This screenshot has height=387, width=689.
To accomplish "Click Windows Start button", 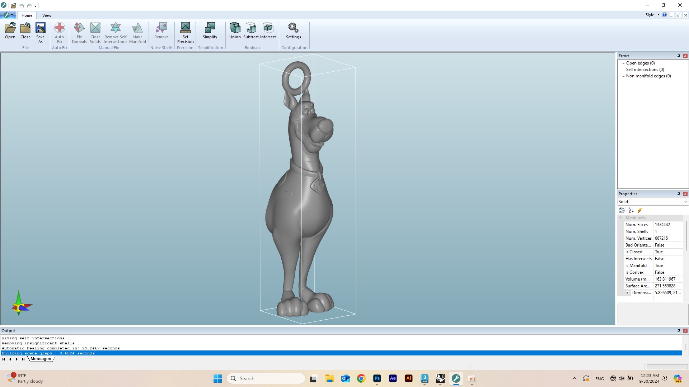I will pos(217,379).
